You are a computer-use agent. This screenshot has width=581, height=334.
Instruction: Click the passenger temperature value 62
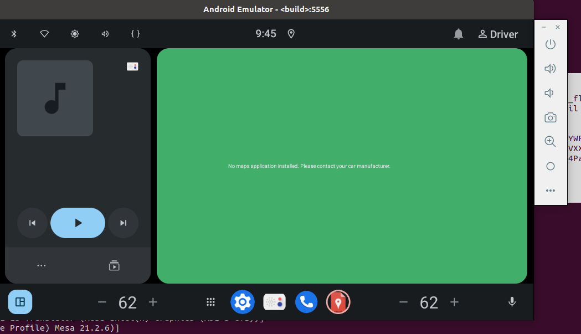point(429,302)
